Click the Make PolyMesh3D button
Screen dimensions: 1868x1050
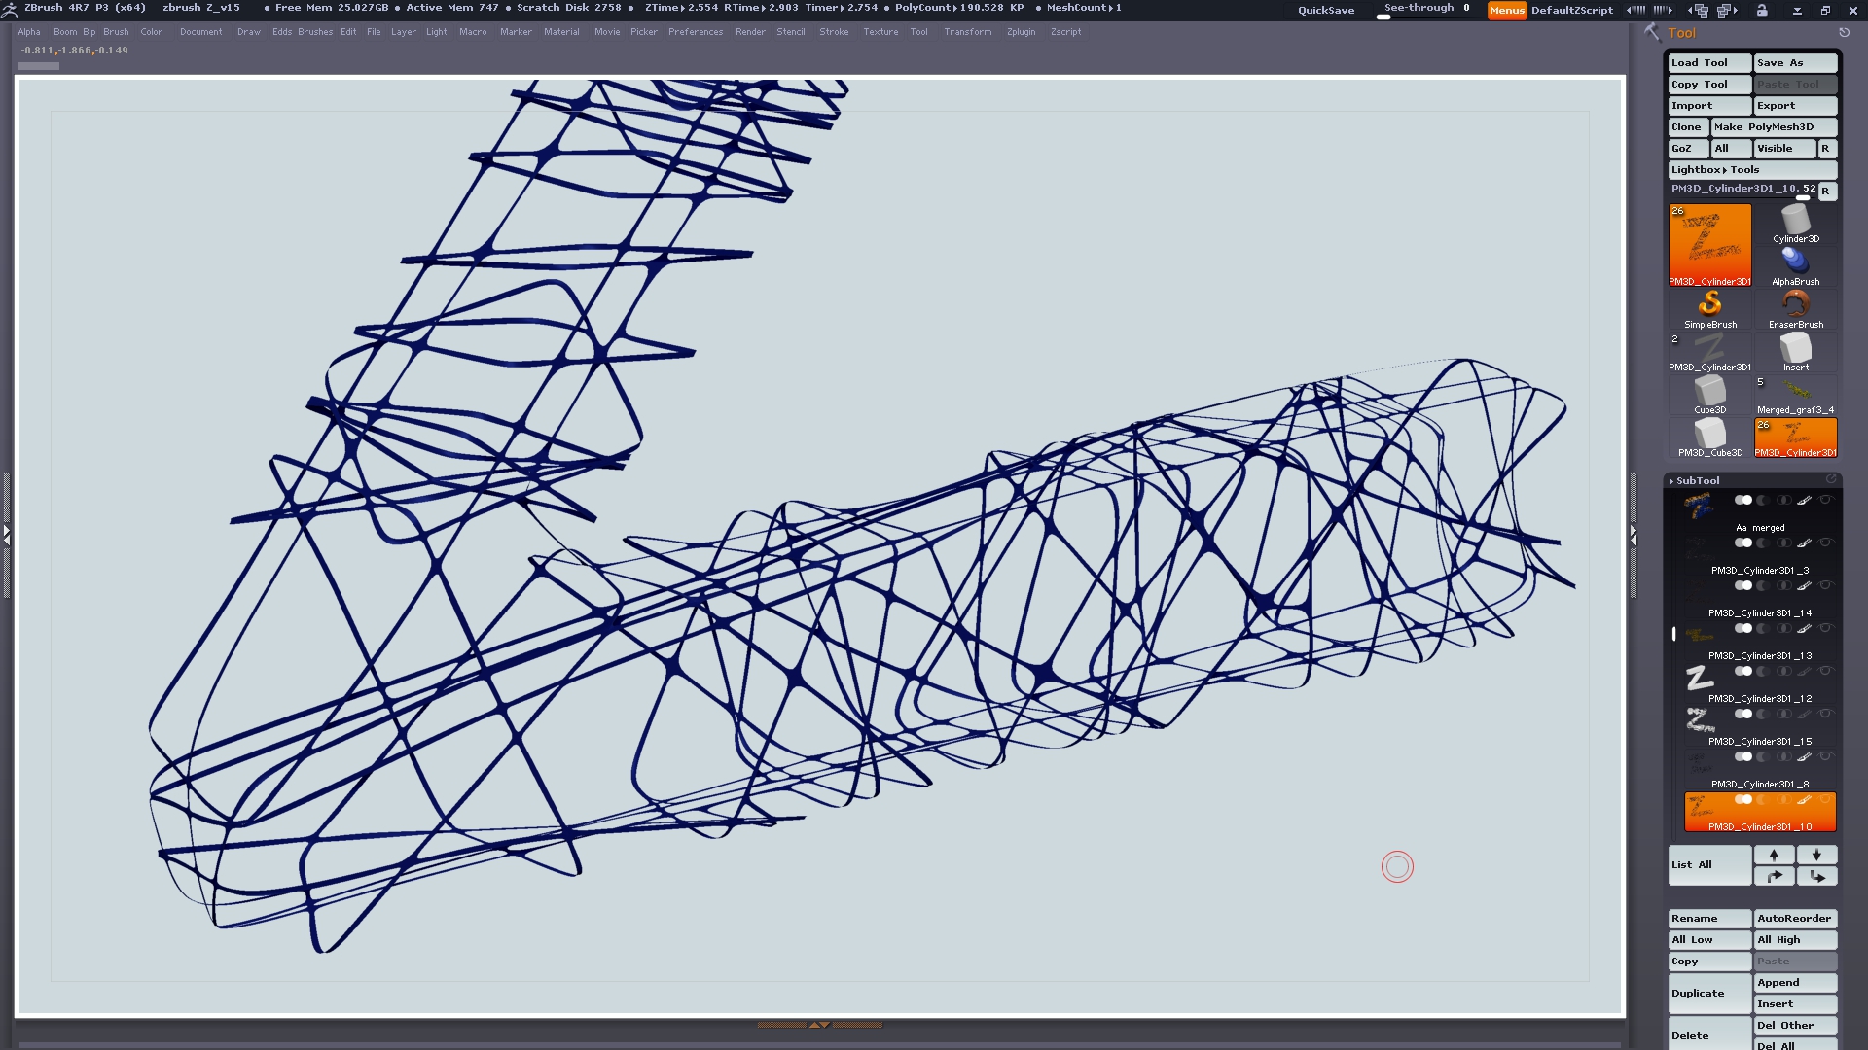1773,127
